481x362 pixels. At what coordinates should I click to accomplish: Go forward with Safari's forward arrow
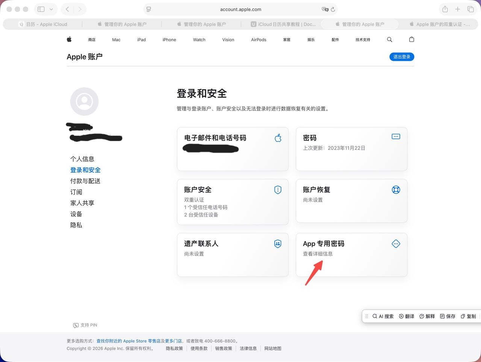point(80,9)
